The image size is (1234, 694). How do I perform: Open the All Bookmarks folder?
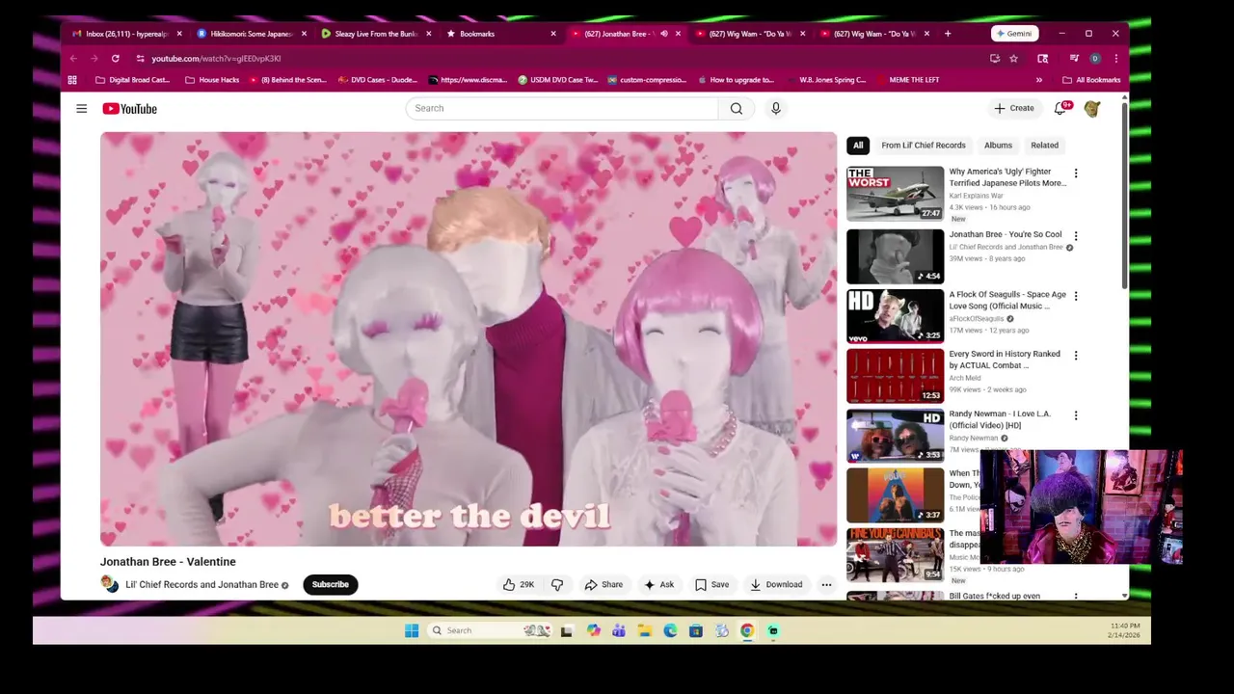pyautogui.click(x=1091, y=80)
